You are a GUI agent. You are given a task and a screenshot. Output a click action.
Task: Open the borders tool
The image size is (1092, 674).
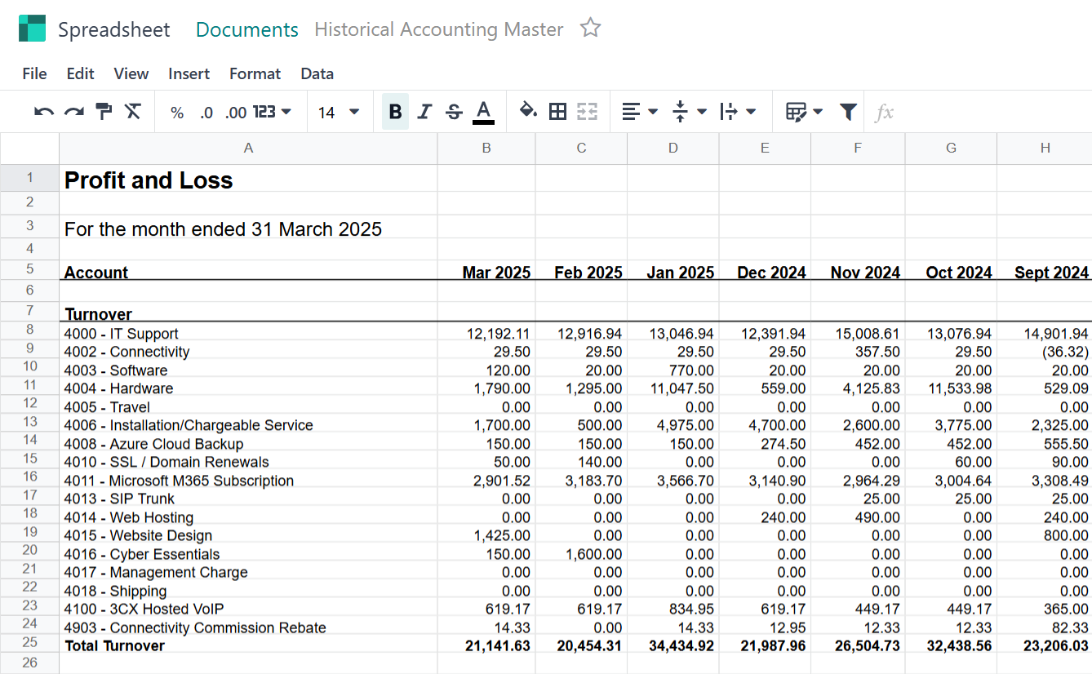(557, 112)
